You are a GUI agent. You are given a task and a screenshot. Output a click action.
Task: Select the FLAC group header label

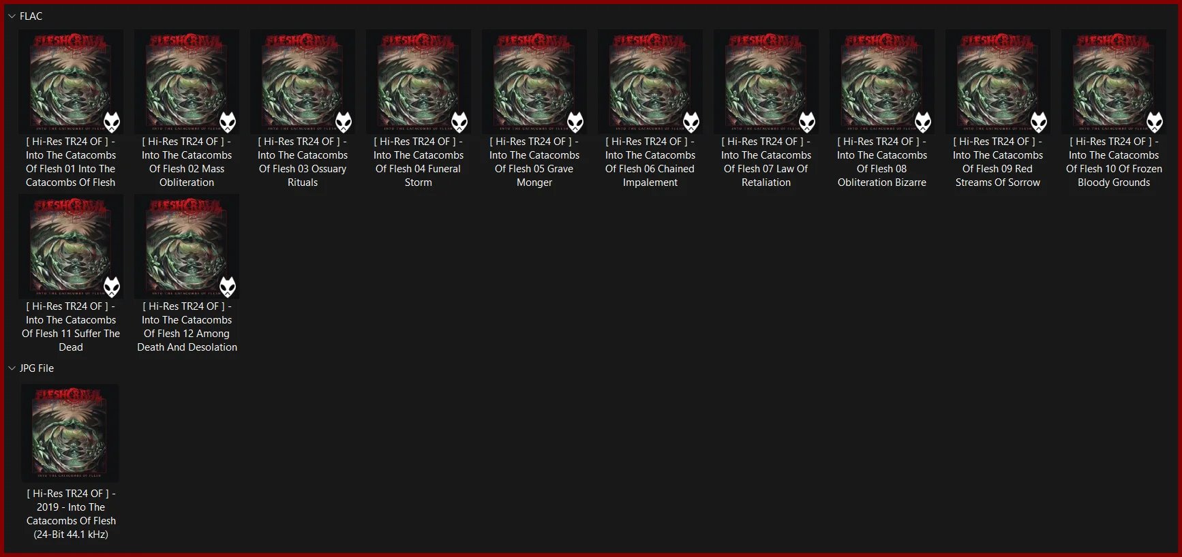click(31, 16)
